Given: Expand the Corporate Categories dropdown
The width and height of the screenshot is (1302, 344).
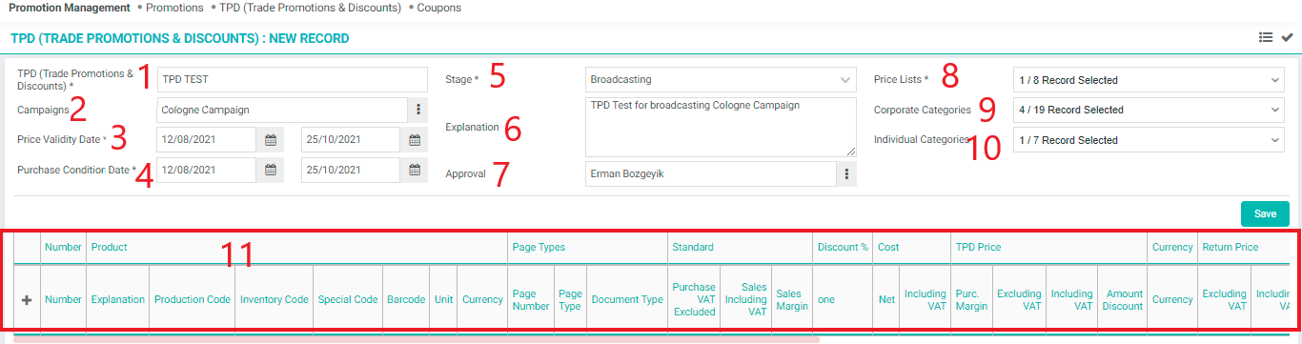Looking at the screenshot, I should pos(1149,110).
